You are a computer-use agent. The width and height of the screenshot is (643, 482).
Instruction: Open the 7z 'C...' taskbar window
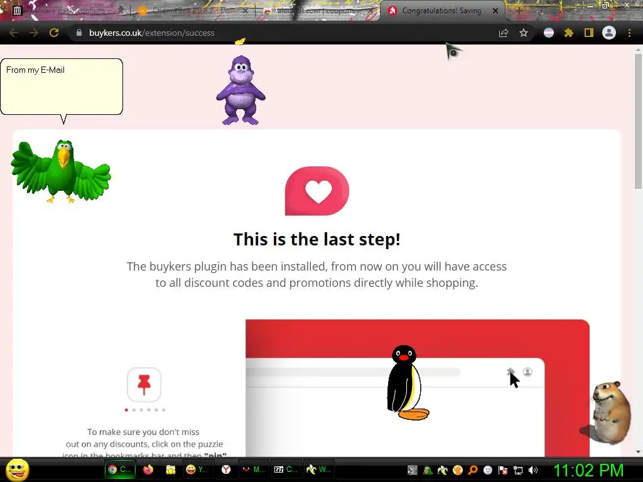tap(286, 469)
